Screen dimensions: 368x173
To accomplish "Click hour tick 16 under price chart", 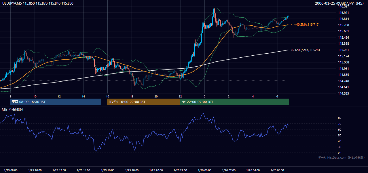I will (x=108, y=96).
